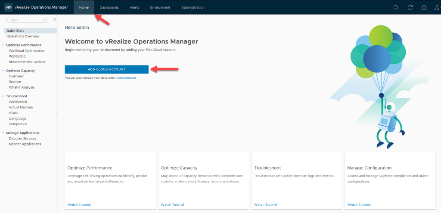Collapse the Manage Applications section

tap(3, 133)
